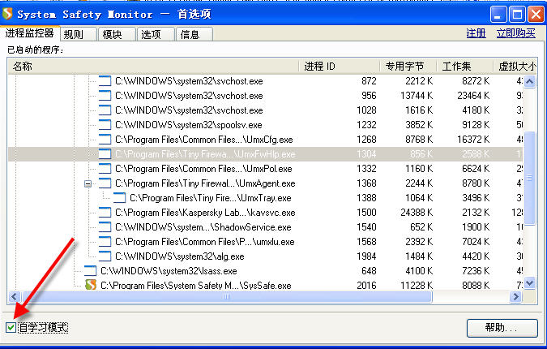Screen dimensions: 547x349
Task: Select the lsass.exe process entry
Action: point(169,271)
